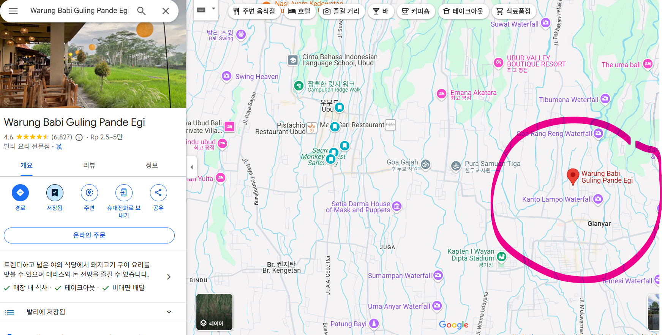Click the Kapten I Wayan Dipta Stadium icon
Viewport: 662px width, 335px height.
tap(501, 257)
